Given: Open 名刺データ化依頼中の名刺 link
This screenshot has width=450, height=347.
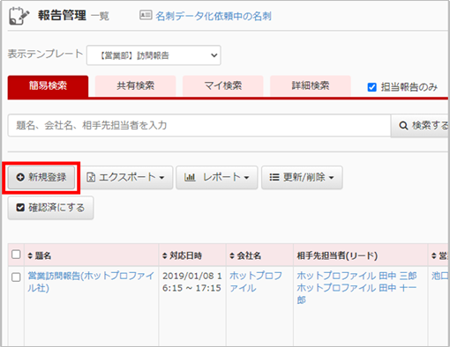Looking at the screenshot, I should [214, 16].
